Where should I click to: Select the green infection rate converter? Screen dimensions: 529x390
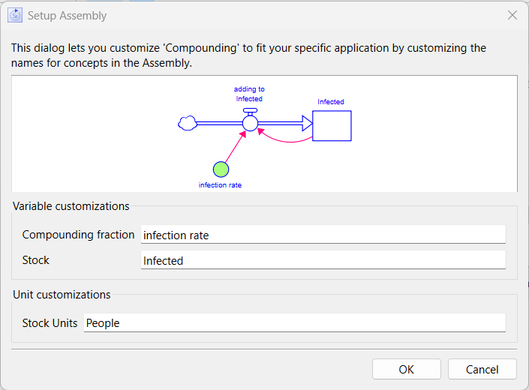(x=220, y=169)
